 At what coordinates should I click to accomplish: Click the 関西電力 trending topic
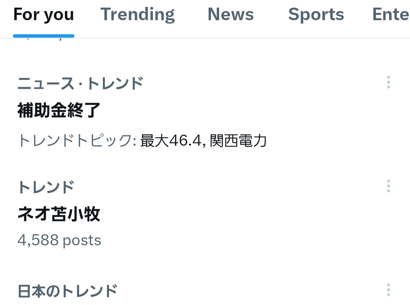tap(238, 141)
